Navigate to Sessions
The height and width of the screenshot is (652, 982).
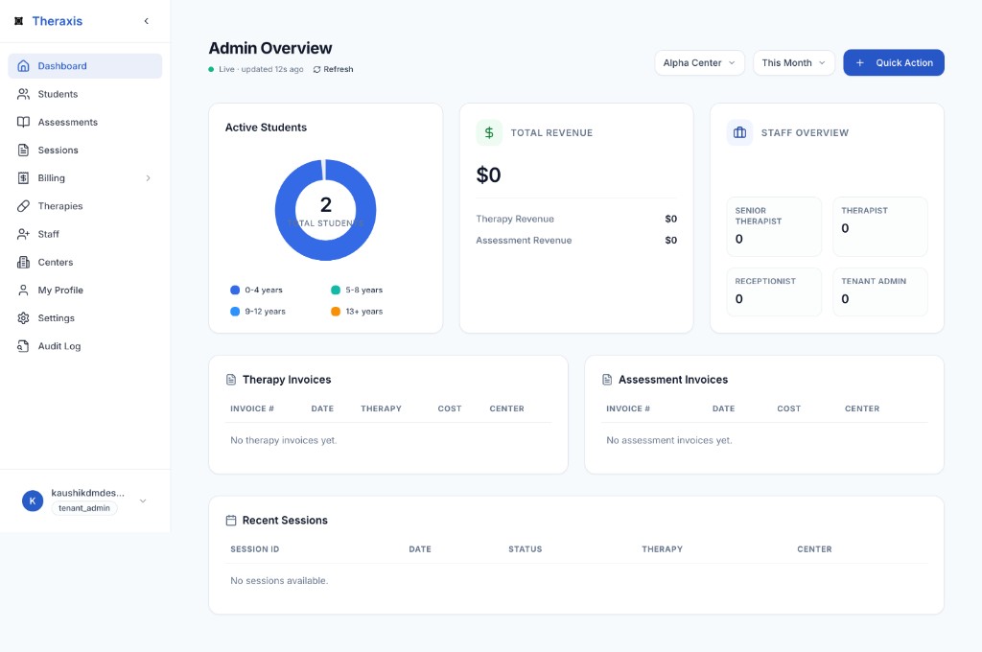[85, 151]
